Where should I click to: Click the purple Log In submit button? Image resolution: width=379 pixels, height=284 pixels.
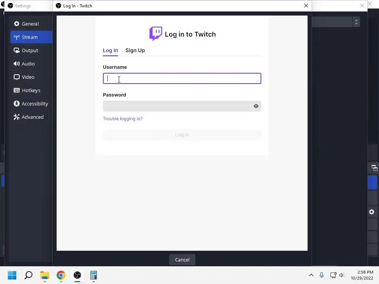pos(182,135)
